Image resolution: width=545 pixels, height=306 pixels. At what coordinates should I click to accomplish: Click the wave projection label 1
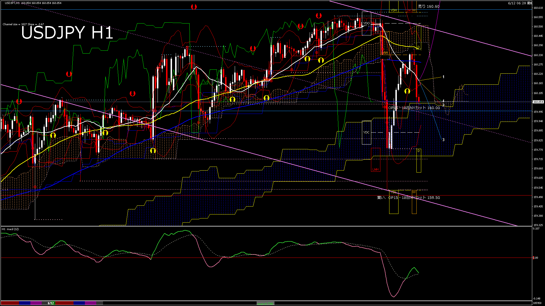tap(443, 77)
